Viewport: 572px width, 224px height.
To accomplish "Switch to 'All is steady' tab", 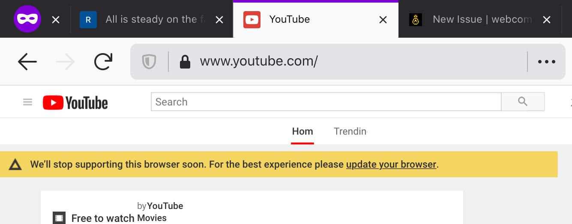I will coord(150,19).
